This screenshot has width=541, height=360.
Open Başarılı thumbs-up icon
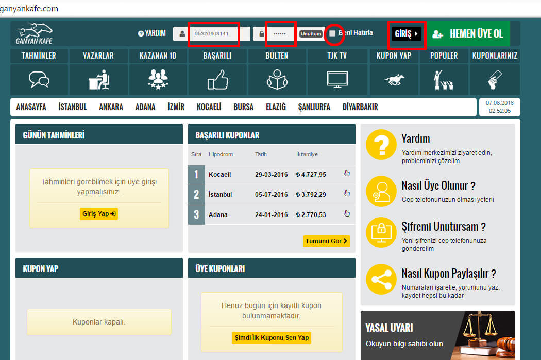[218, 80]
